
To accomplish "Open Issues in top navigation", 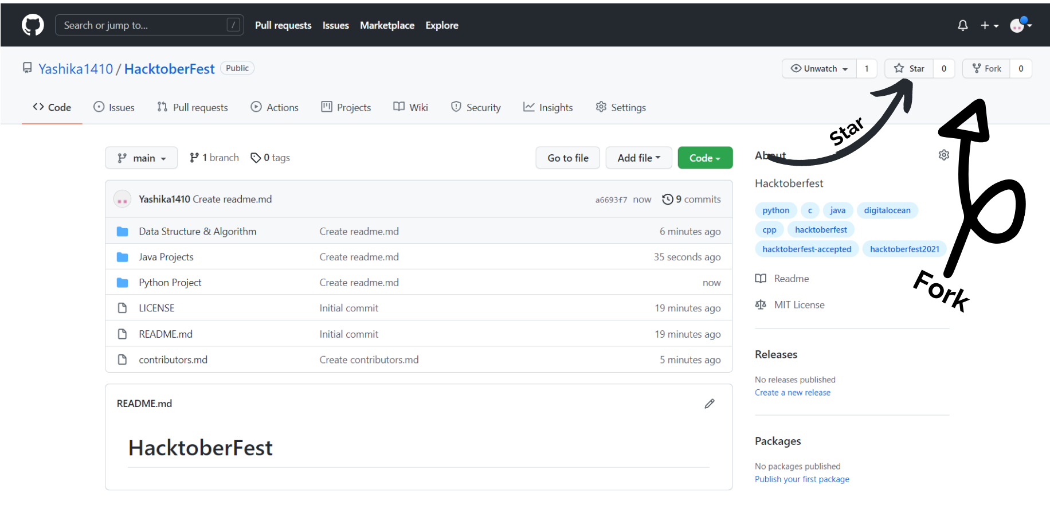I will click(x=336, y=25).
